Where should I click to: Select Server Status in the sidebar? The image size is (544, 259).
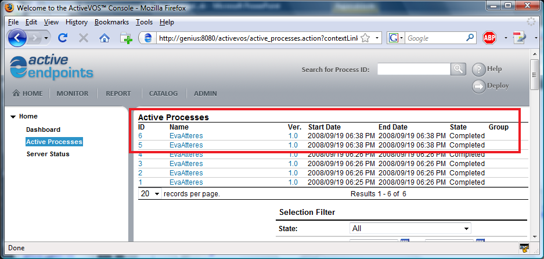48,154
